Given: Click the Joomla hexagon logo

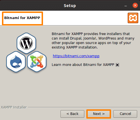Looking at the screenshot, I should pyautogui.click(x=37, y=61).
